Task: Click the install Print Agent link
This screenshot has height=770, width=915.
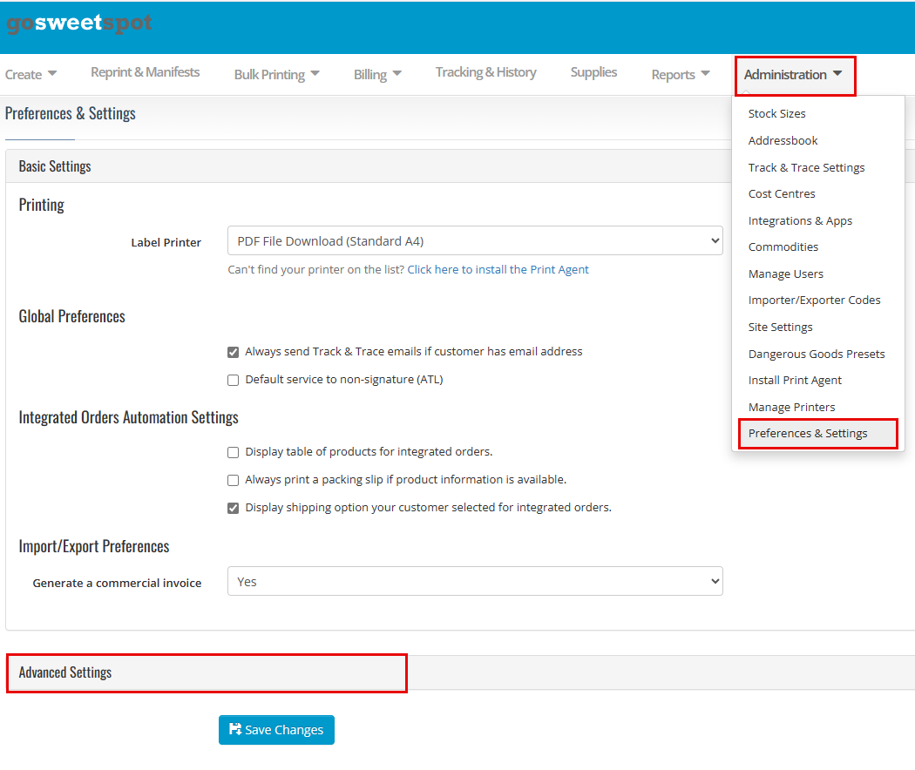Action: 498,270
